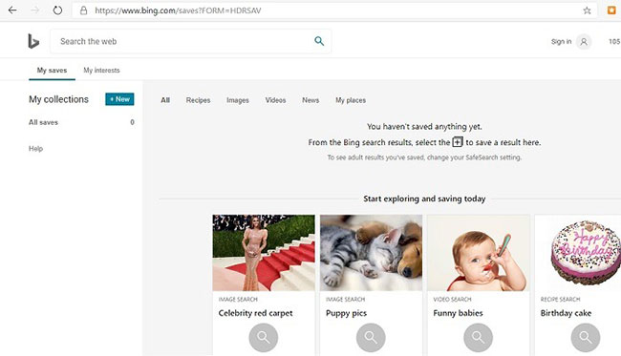Open the Puppy pics thumbnail image

(x=371, y=253)
